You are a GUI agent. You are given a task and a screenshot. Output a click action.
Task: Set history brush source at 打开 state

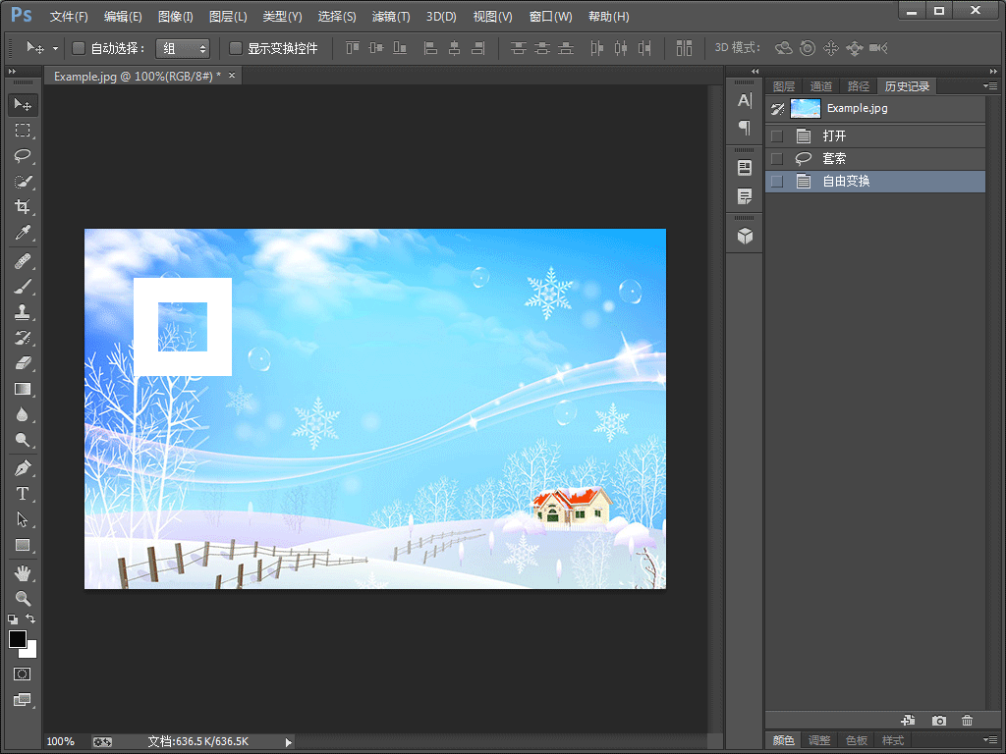(x=777, y=135)
